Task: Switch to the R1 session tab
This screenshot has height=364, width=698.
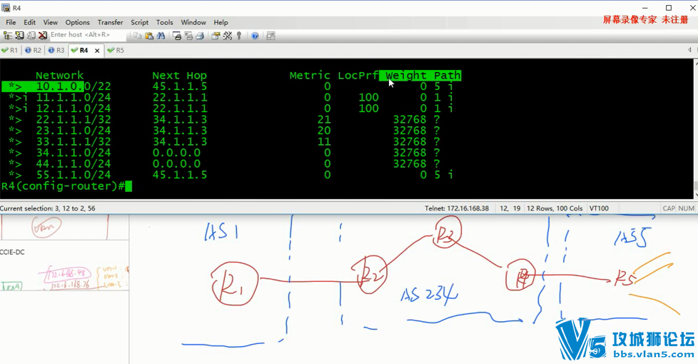Action: (10, 50)
